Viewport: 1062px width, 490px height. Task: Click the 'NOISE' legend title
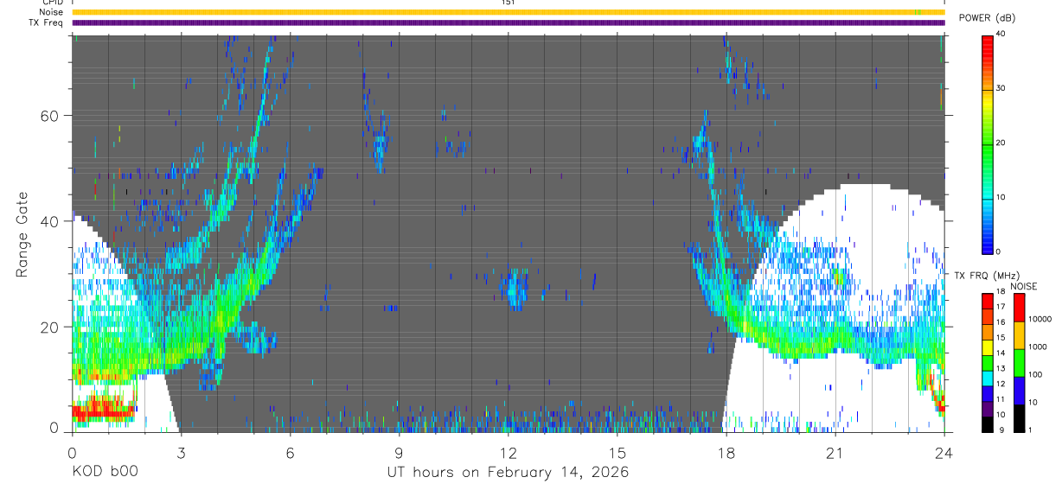click(1023, 286)
